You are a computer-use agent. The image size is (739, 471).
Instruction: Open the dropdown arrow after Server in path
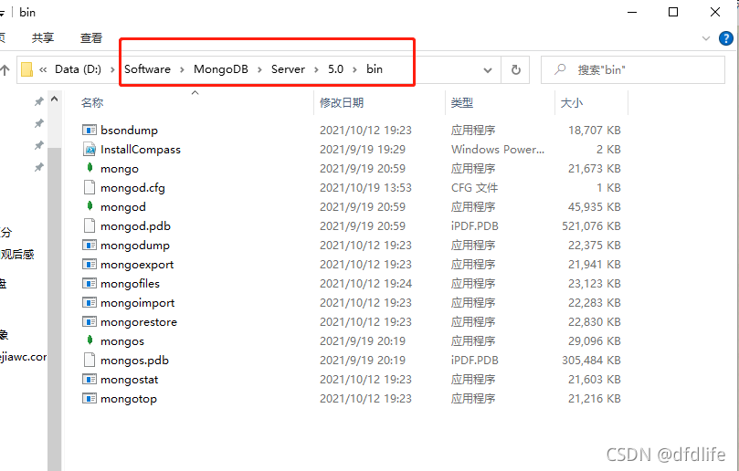(x=316, y=69)
